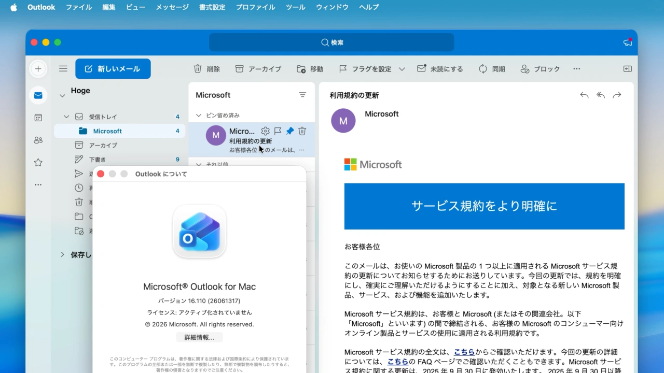This screenshot has height=373, width=664.
Task: Click the plus add-account circle button
Action: 38,68
